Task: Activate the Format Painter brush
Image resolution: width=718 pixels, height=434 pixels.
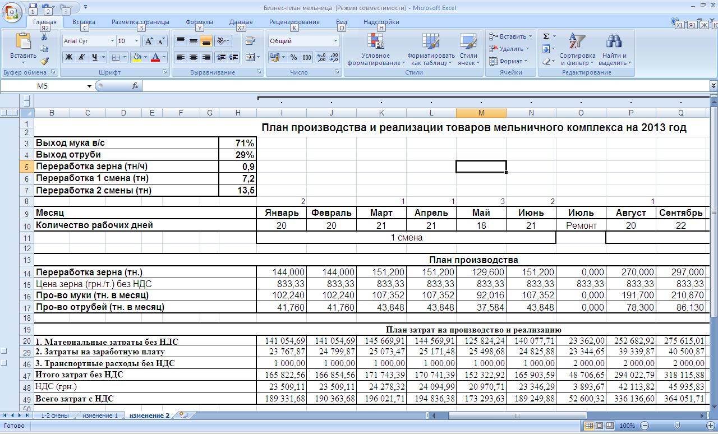Action: (44, 61)
